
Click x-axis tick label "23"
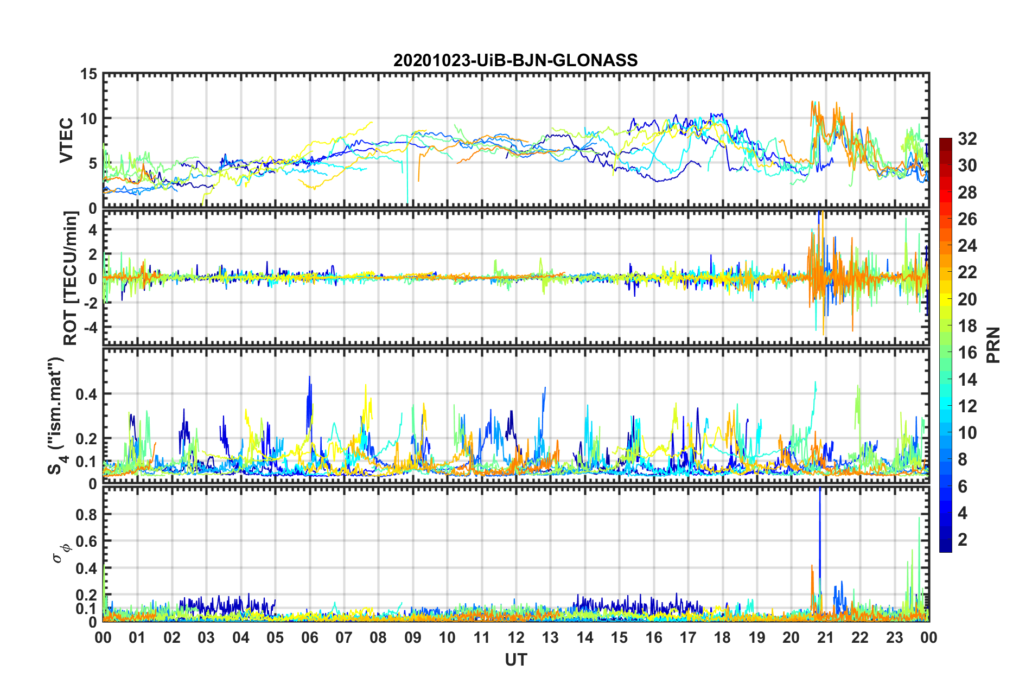[895, 637]
